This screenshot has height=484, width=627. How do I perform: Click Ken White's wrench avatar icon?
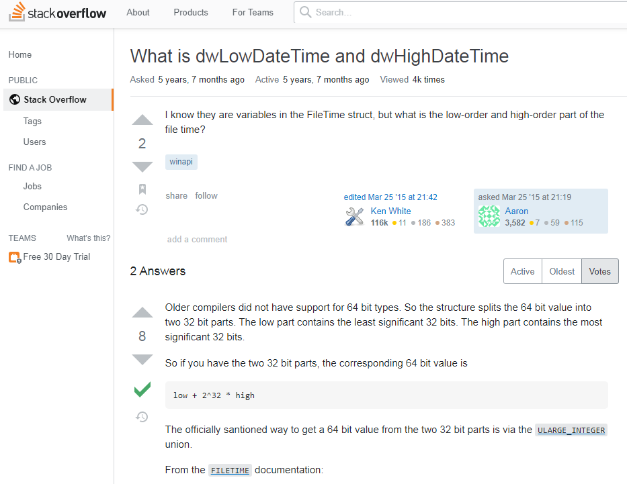[354, 216]
